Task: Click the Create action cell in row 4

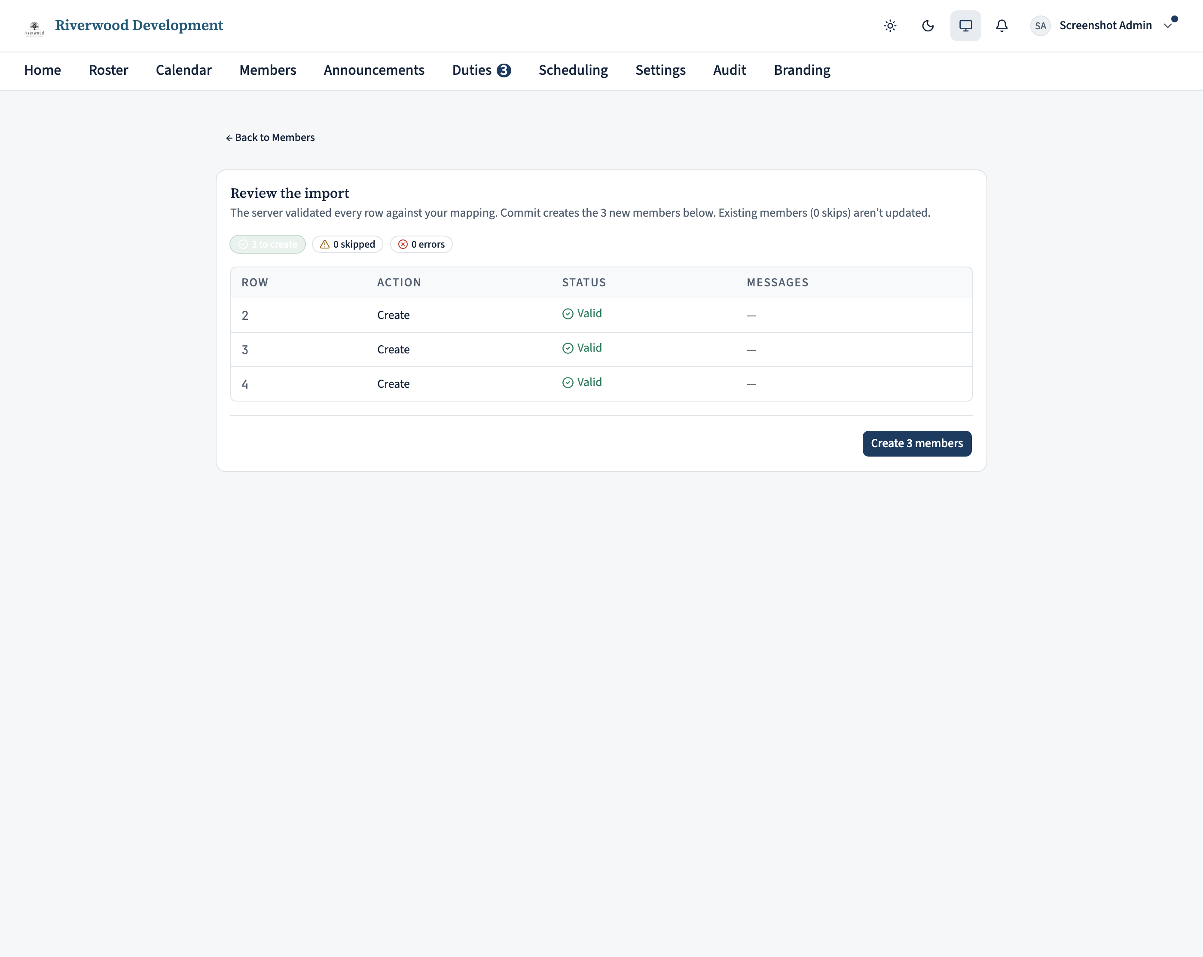Action: (x=394, y=384)
